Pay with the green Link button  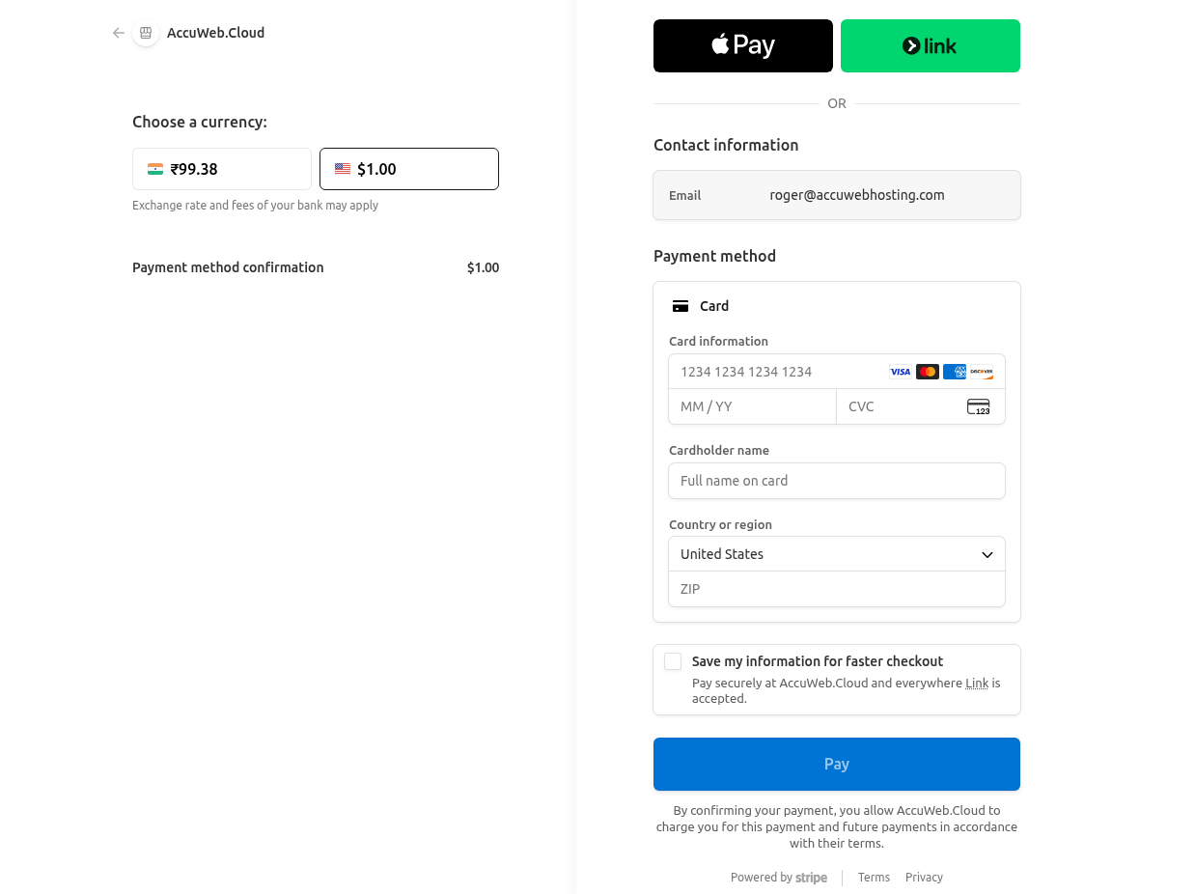pyautogui.click(x=931, y=45)
